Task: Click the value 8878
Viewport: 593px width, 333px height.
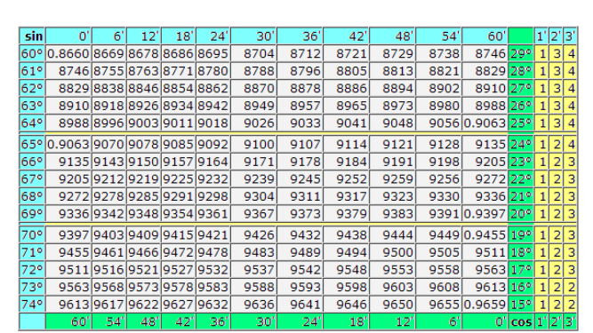Action: [x=300, y=88]
